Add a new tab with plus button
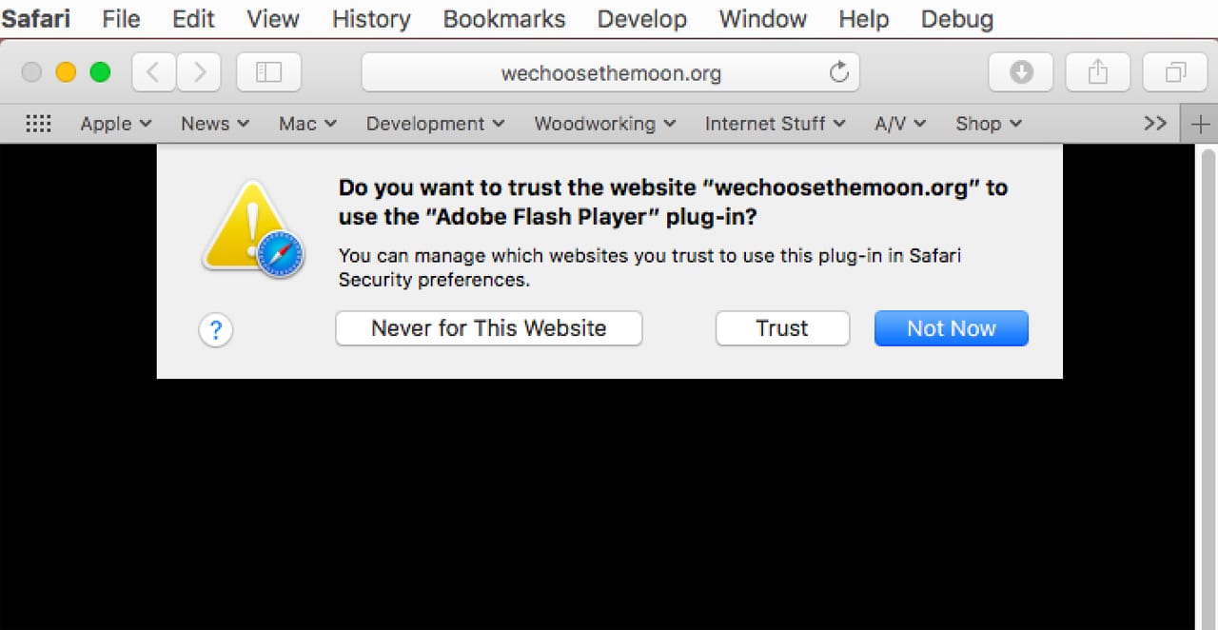 tap(1200, 124)
